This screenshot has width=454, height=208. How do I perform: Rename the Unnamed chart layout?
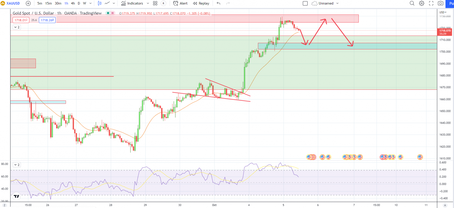point(326,3)
